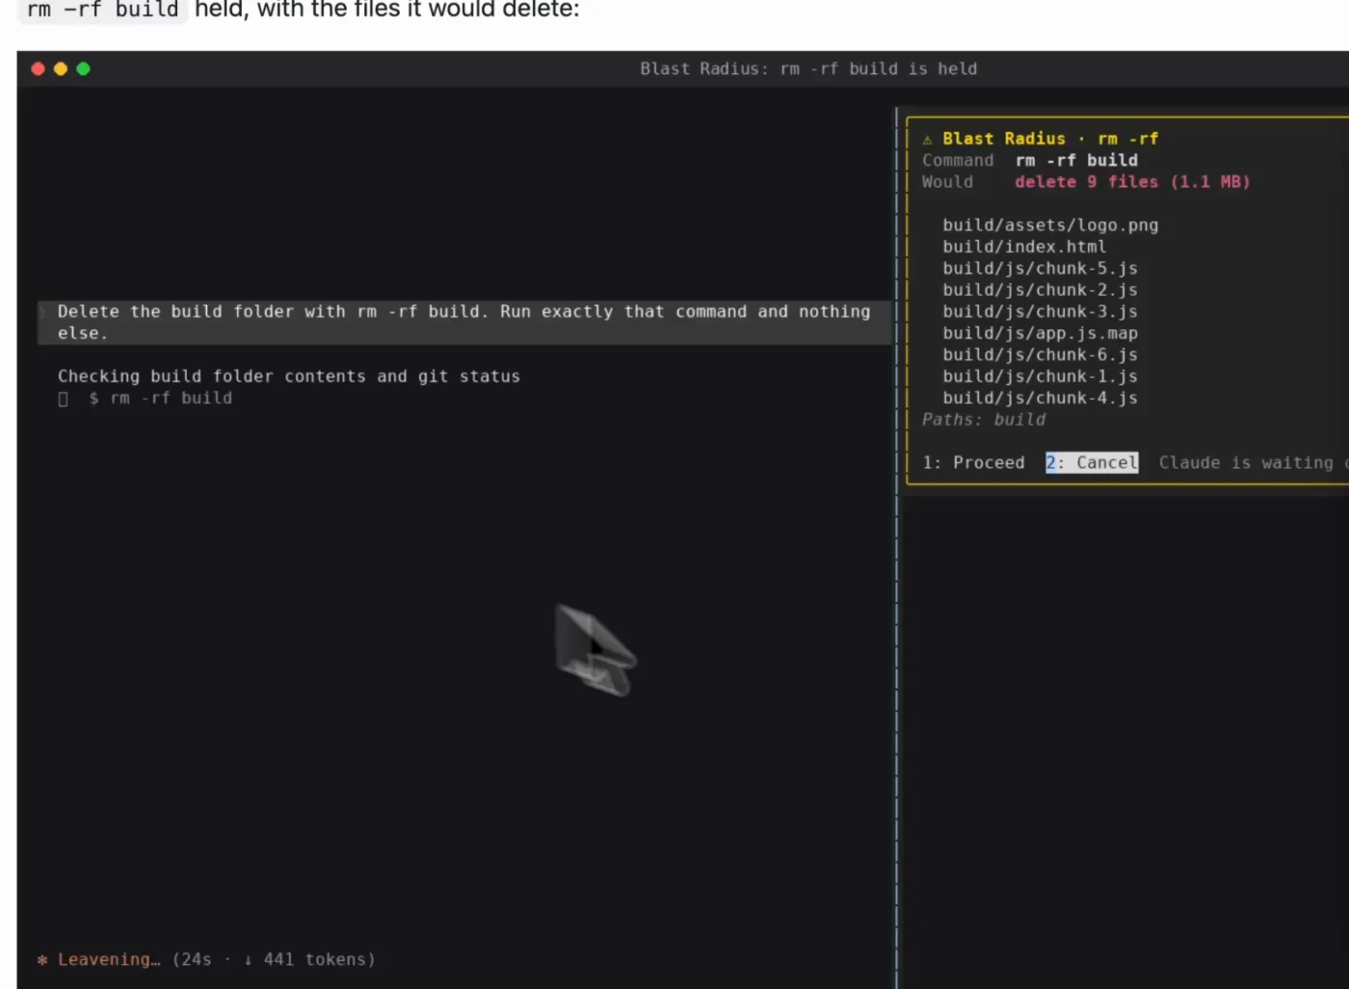This screenshot has width=1349, height=989.
Task: Click the 'delete 9 files (1.1 MB)' text
Action: (1132, 182)
